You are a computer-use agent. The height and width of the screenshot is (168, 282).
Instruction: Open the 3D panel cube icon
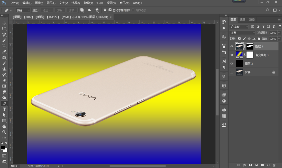pos(224,85)
